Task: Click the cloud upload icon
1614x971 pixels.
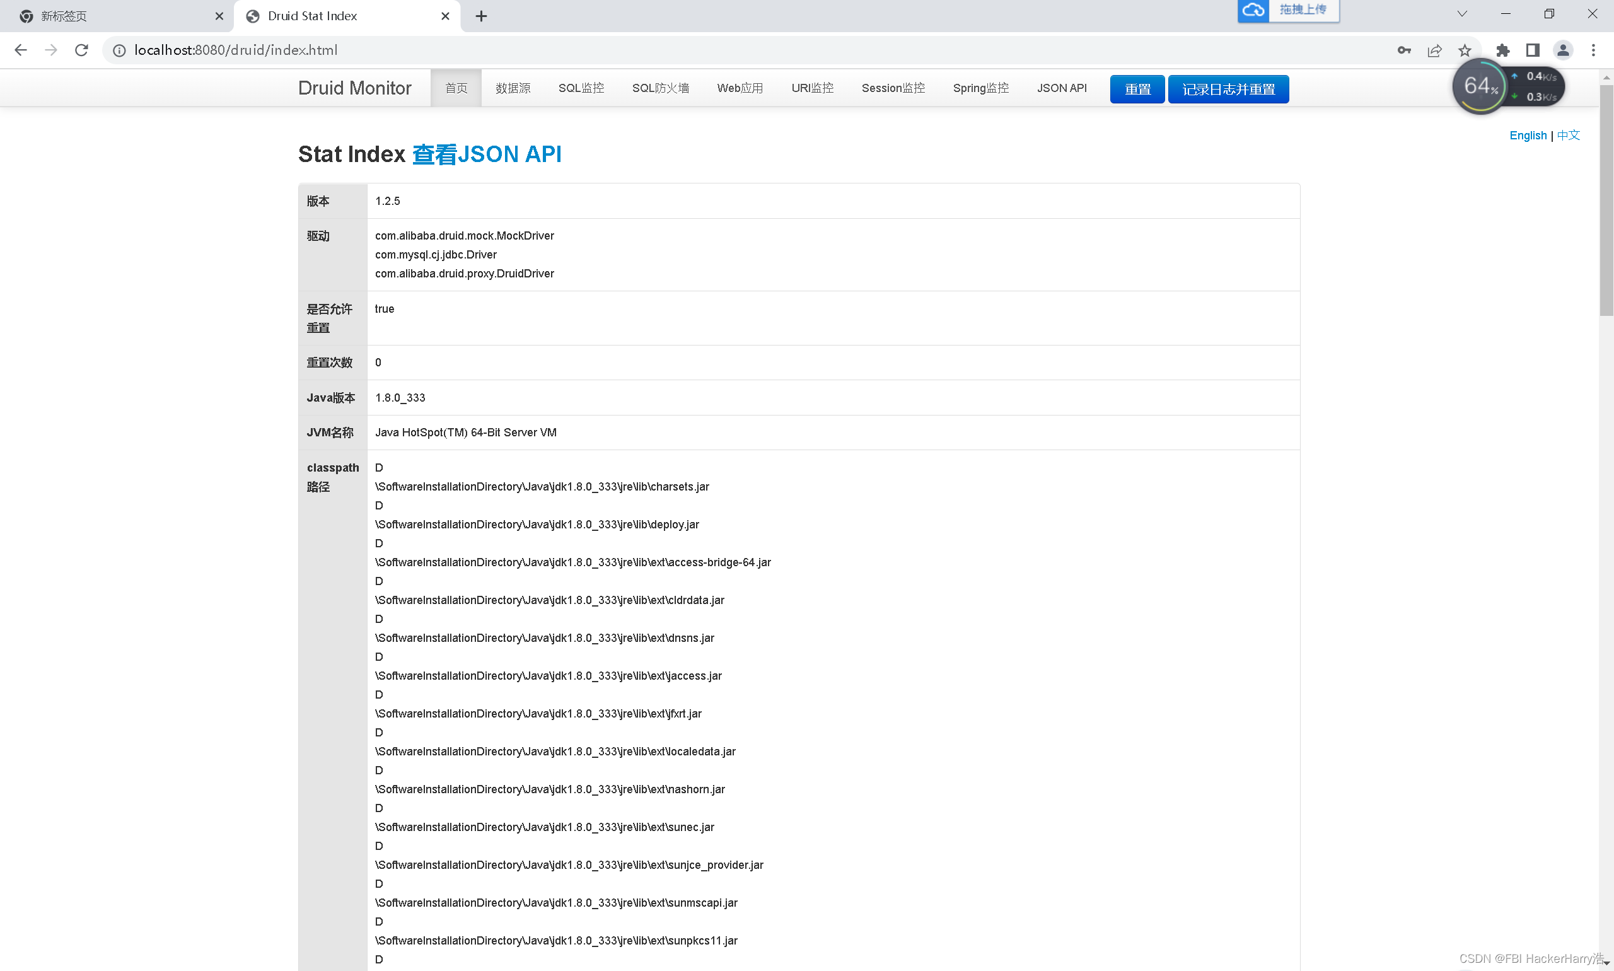Action: click(x=1253, y=10)
